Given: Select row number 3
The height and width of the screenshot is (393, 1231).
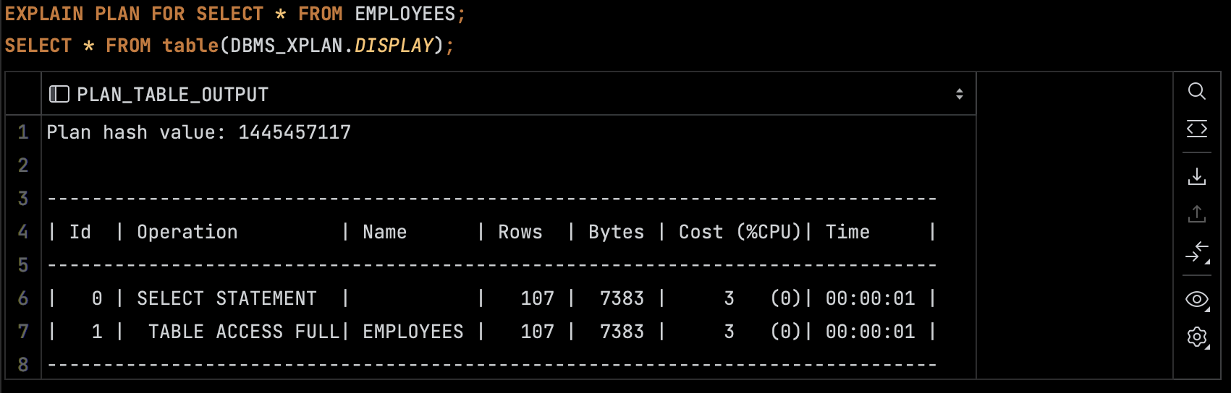Looking at the screenshot, I should pos(23,199).
